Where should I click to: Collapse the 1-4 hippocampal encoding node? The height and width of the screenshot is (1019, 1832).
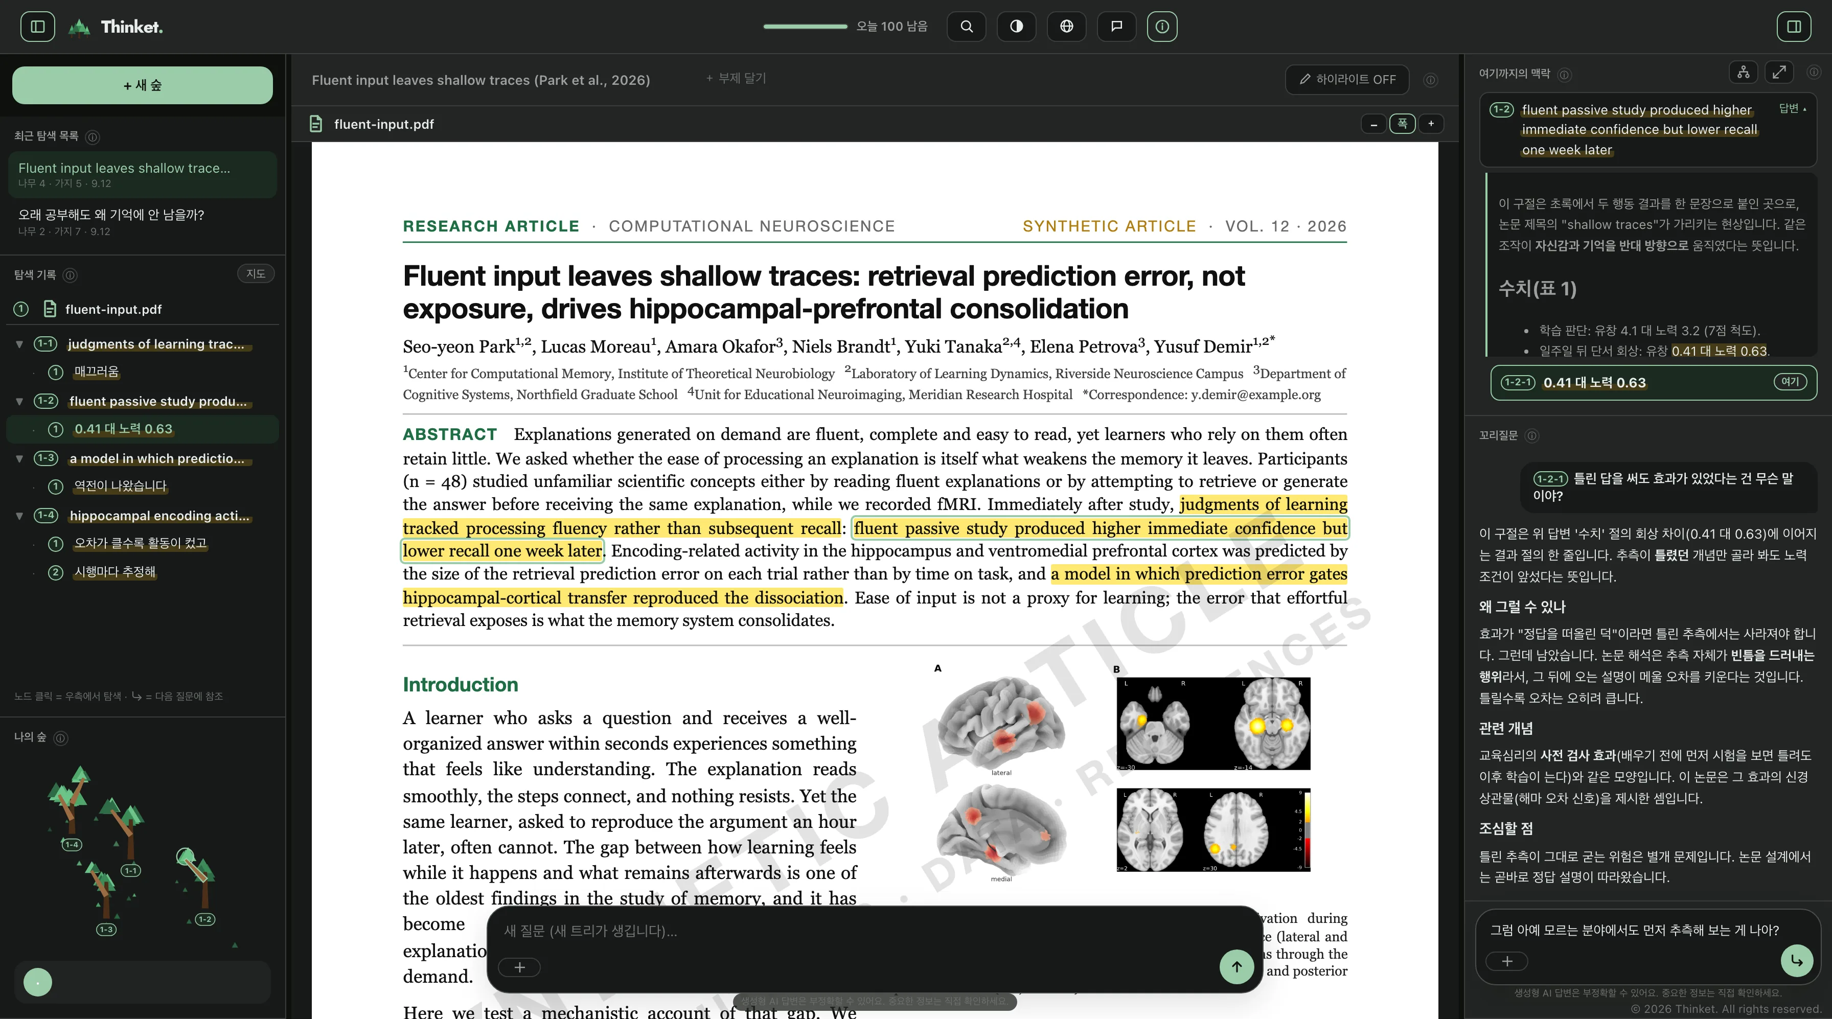point(19,516)
